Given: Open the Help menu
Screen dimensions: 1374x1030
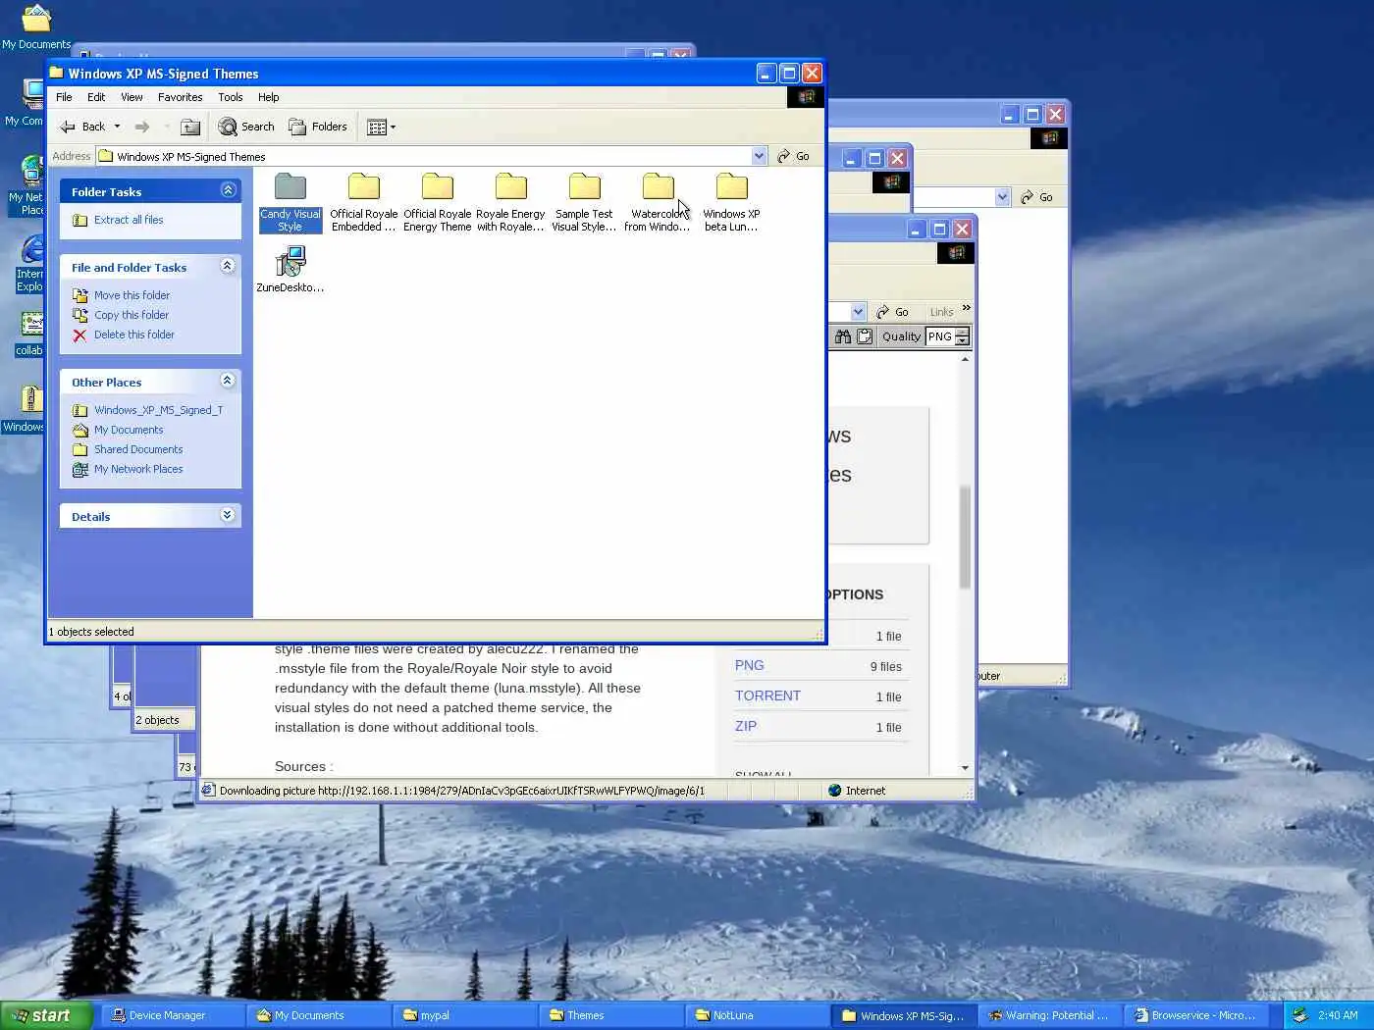Looking at the screenshot, I should (x=269, y=97).
